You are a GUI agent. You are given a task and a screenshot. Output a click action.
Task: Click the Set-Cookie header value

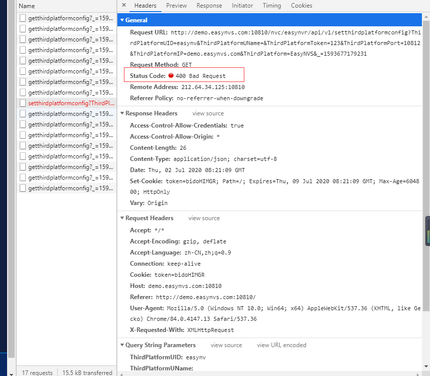[x=275, y=187]
